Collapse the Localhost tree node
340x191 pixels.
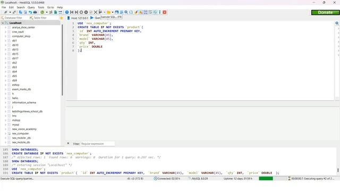[3, 23]
